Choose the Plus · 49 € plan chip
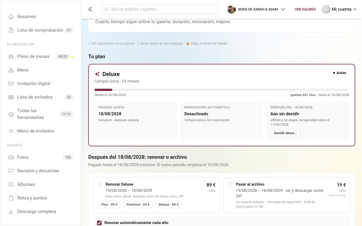Screen dimensions: 362x226 click(109, 205)
